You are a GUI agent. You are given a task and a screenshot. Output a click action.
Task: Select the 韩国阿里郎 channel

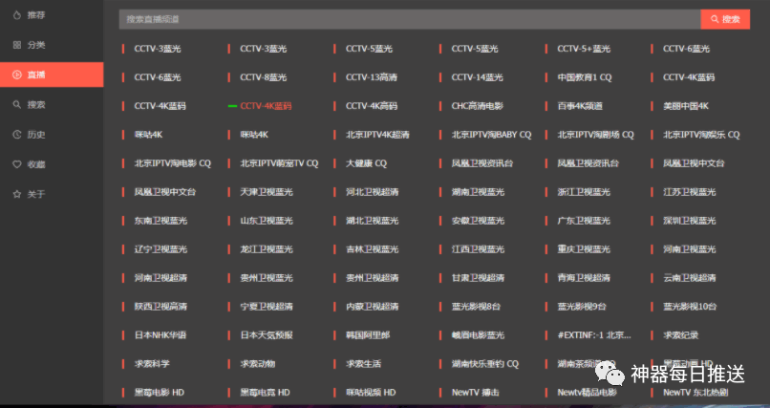tap(368, 335)
